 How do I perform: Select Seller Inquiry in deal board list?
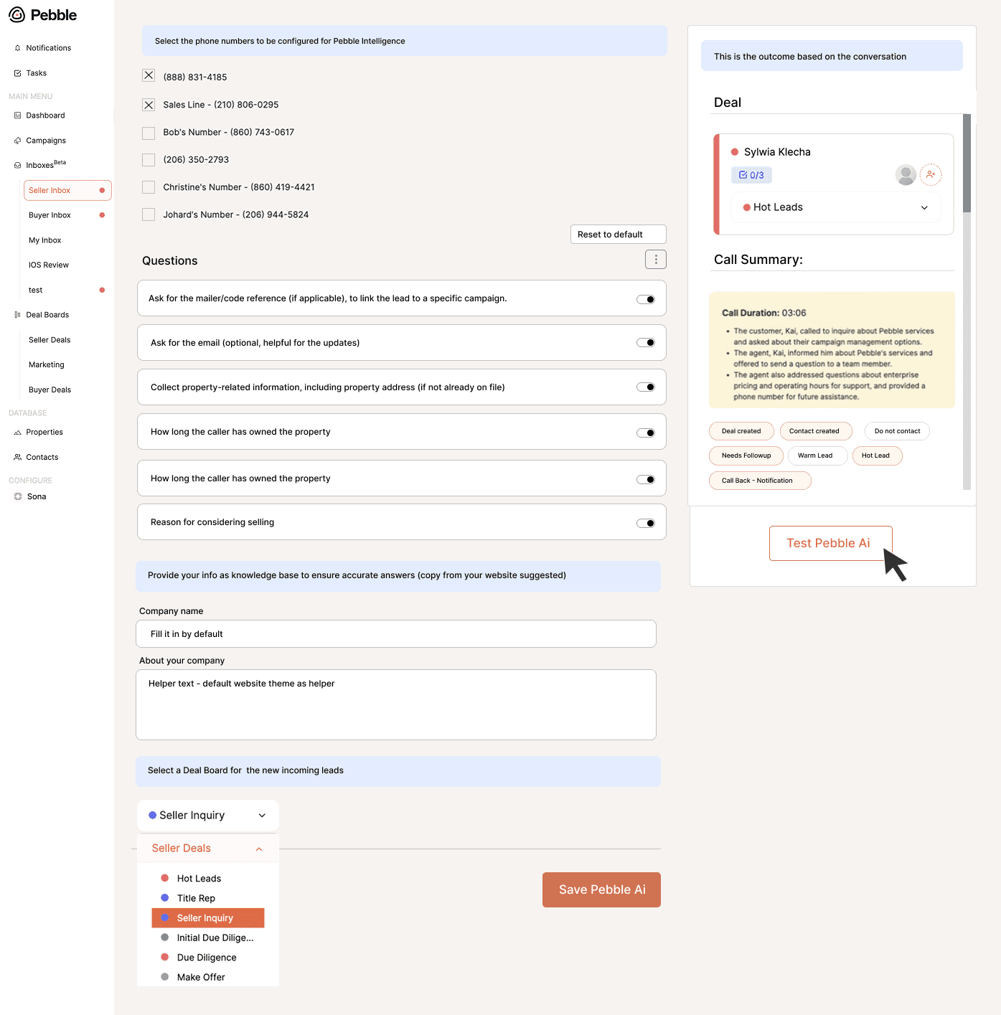click(x=208, y=918)
